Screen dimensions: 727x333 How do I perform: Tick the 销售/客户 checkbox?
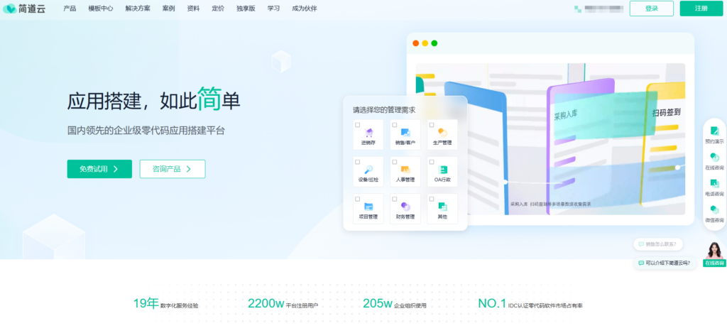coord(395,125)
